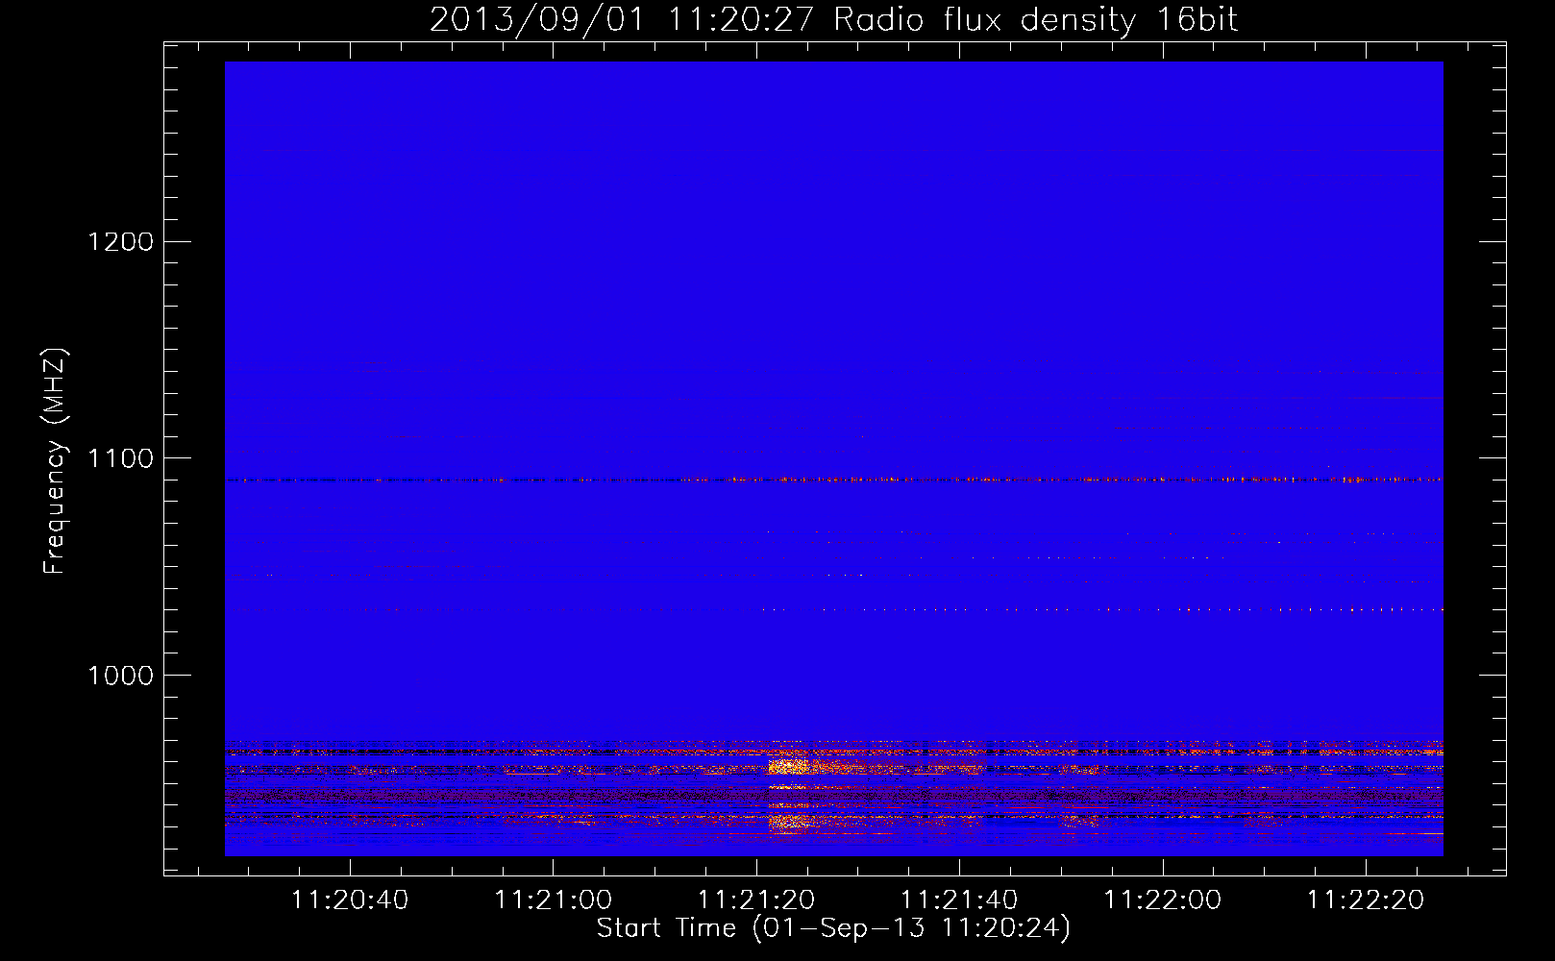Image resolution: width=1555 pixels, height=961 pixels.
Task: Click the 11:21:00 time tick label
Action: point(554,900)
